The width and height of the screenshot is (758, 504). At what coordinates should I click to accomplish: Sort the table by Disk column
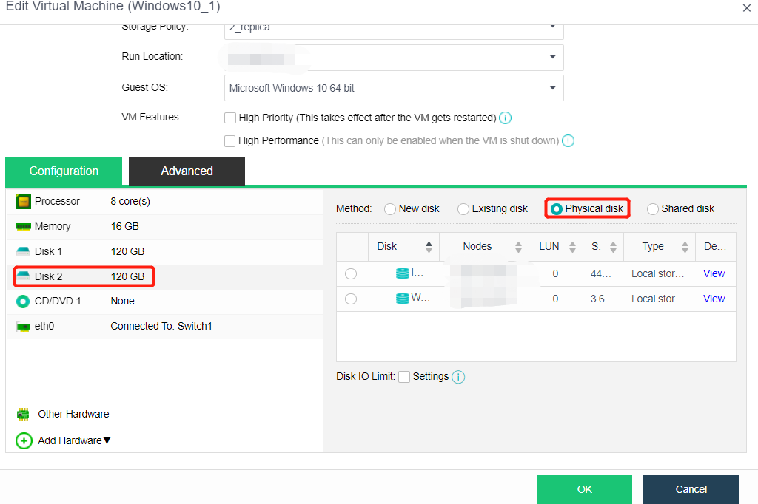[x=429, y=247]
